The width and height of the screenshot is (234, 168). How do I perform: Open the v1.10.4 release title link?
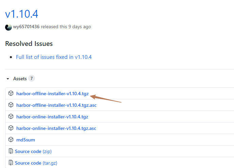click(x=22, y=14)
